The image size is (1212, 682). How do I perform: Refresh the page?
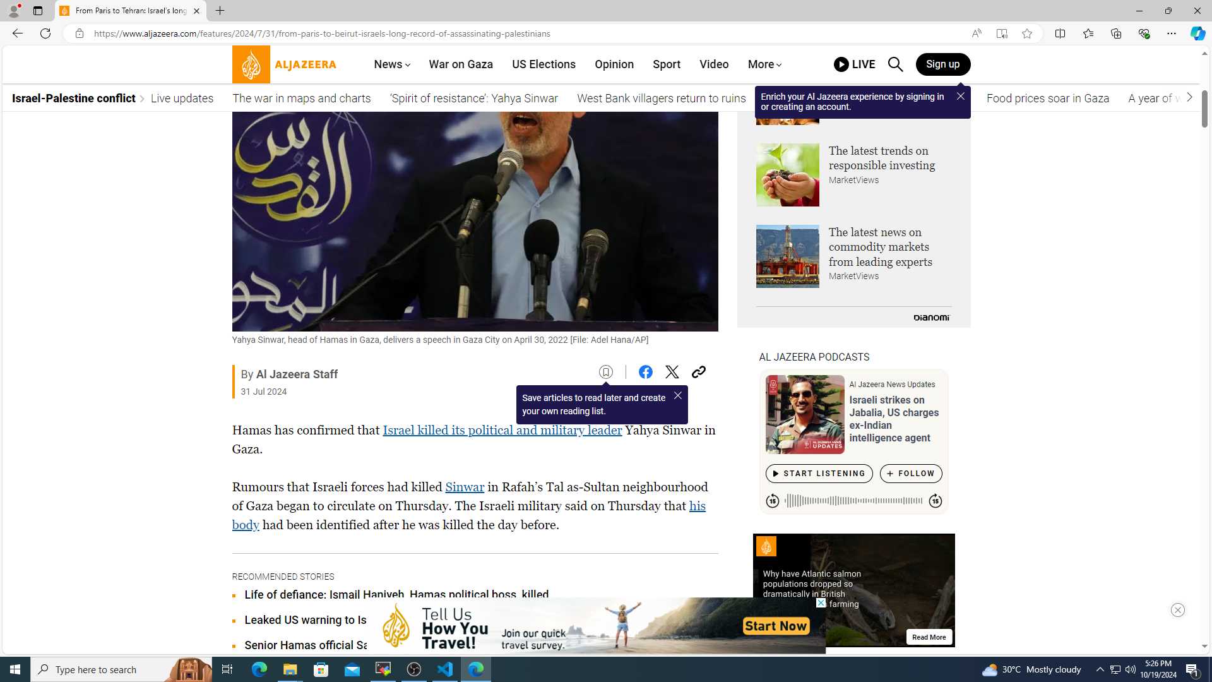point(45,33)
